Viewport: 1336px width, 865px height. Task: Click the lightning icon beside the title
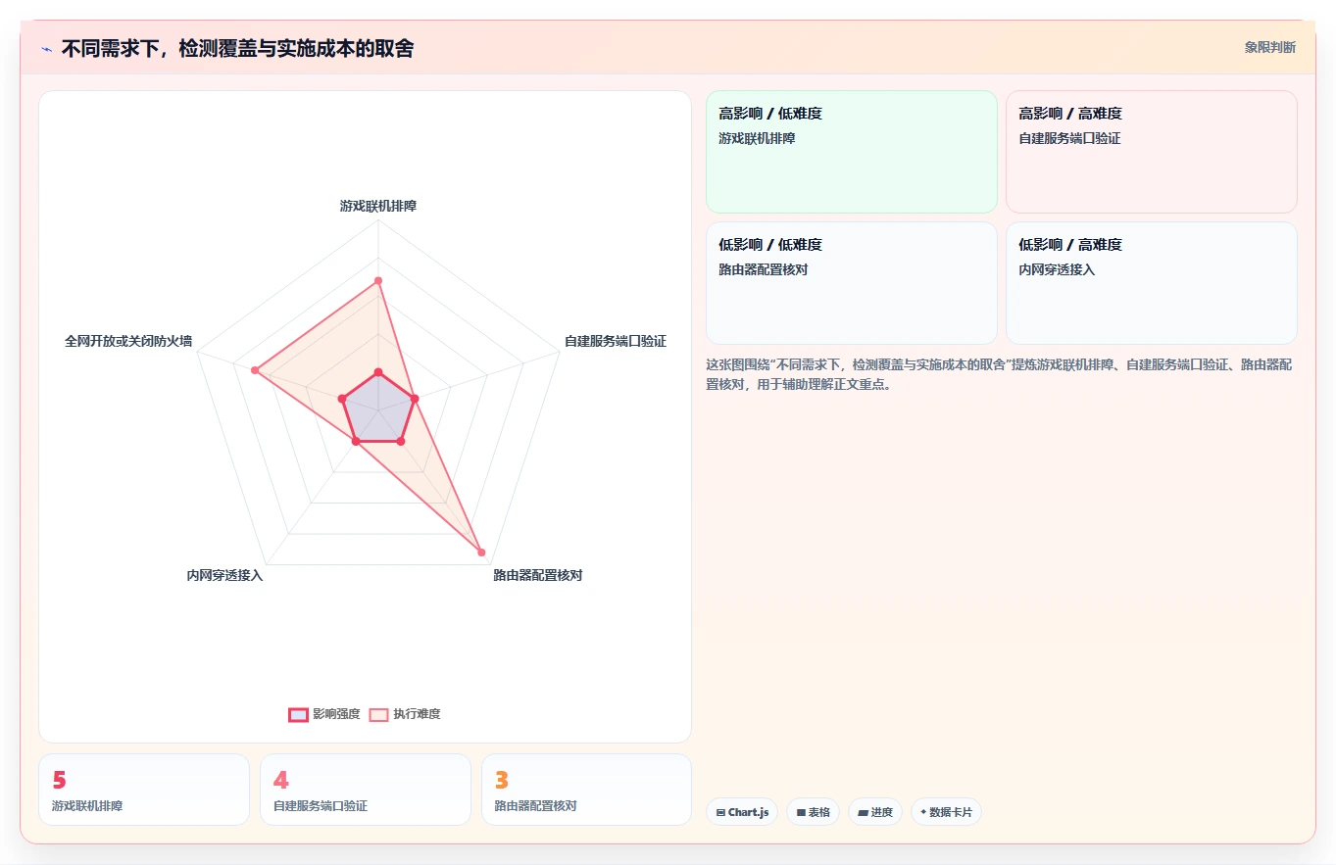pos(46,49)
